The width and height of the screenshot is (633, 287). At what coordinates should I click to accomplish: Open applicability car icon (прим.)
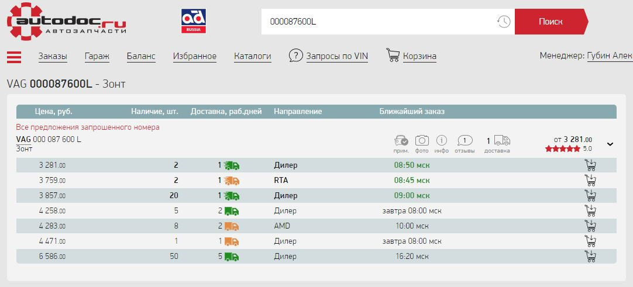(x=401, y=141)
